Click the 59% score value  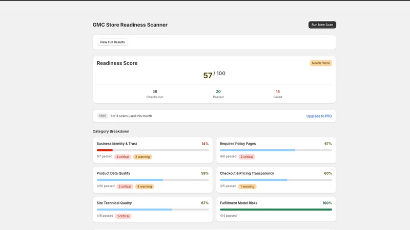pyautogui.click(x=204, y=173)
